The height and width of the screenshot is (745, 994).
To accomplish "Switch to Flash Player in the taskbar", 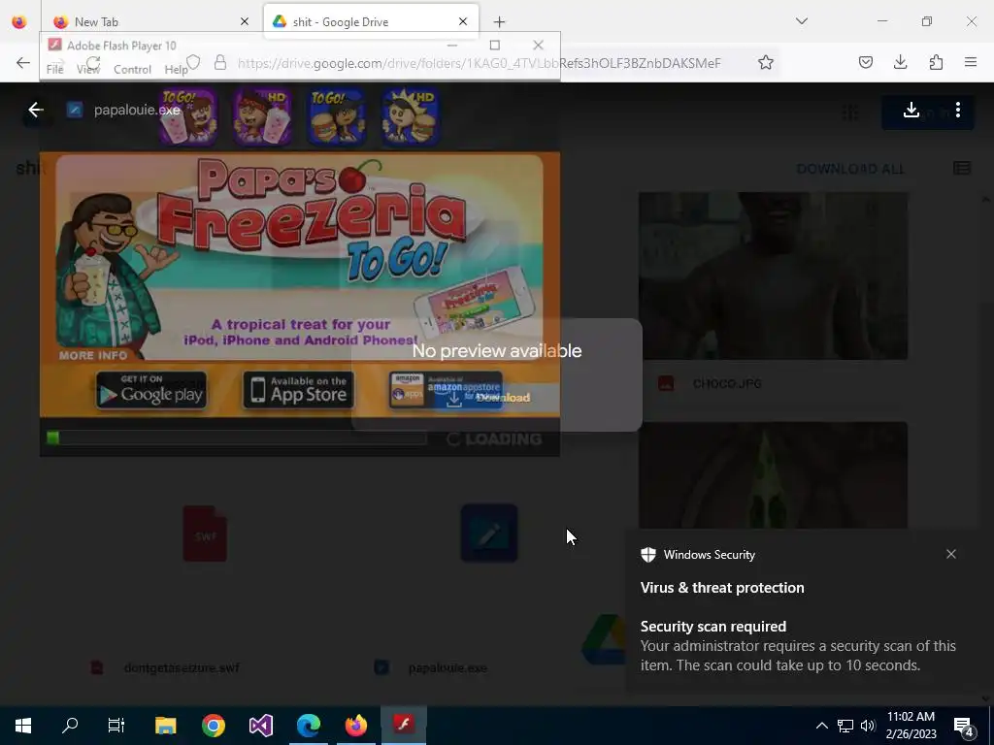I will (403, 725).
